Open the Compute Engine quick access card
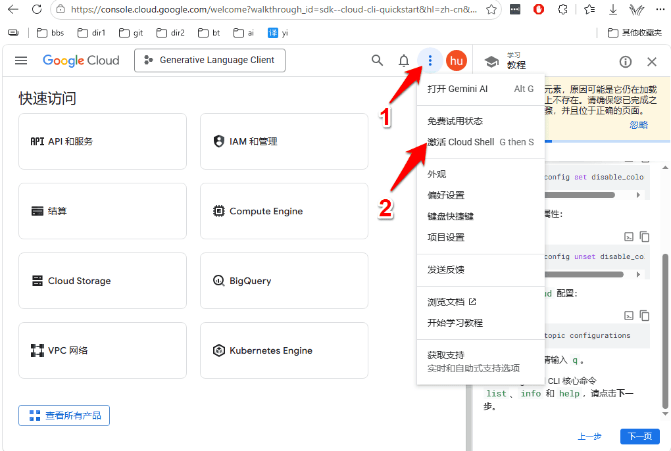Image resolution: width=671 pixels, height=451 pixels. pyautogui.click(x=284, y=211)
